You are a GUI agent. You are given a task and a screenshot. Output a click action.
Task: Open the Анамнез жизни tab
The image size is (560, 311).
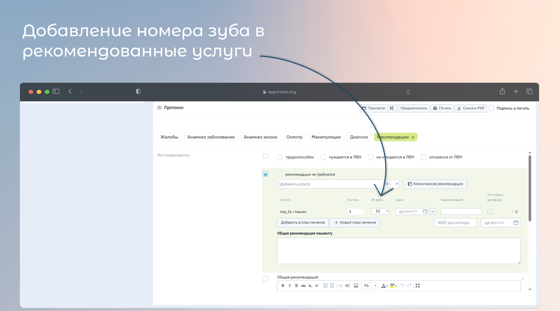pyautogui.click(x=260, y=137)
